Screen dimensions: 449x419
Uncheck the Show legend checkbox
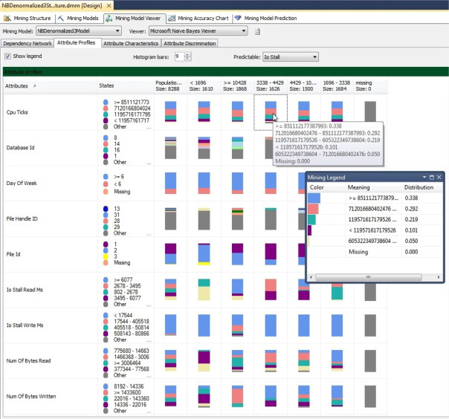pos(8,56)
